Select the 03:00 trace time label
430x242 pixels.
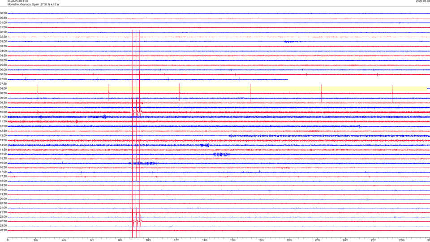click(x=3, y=41)
